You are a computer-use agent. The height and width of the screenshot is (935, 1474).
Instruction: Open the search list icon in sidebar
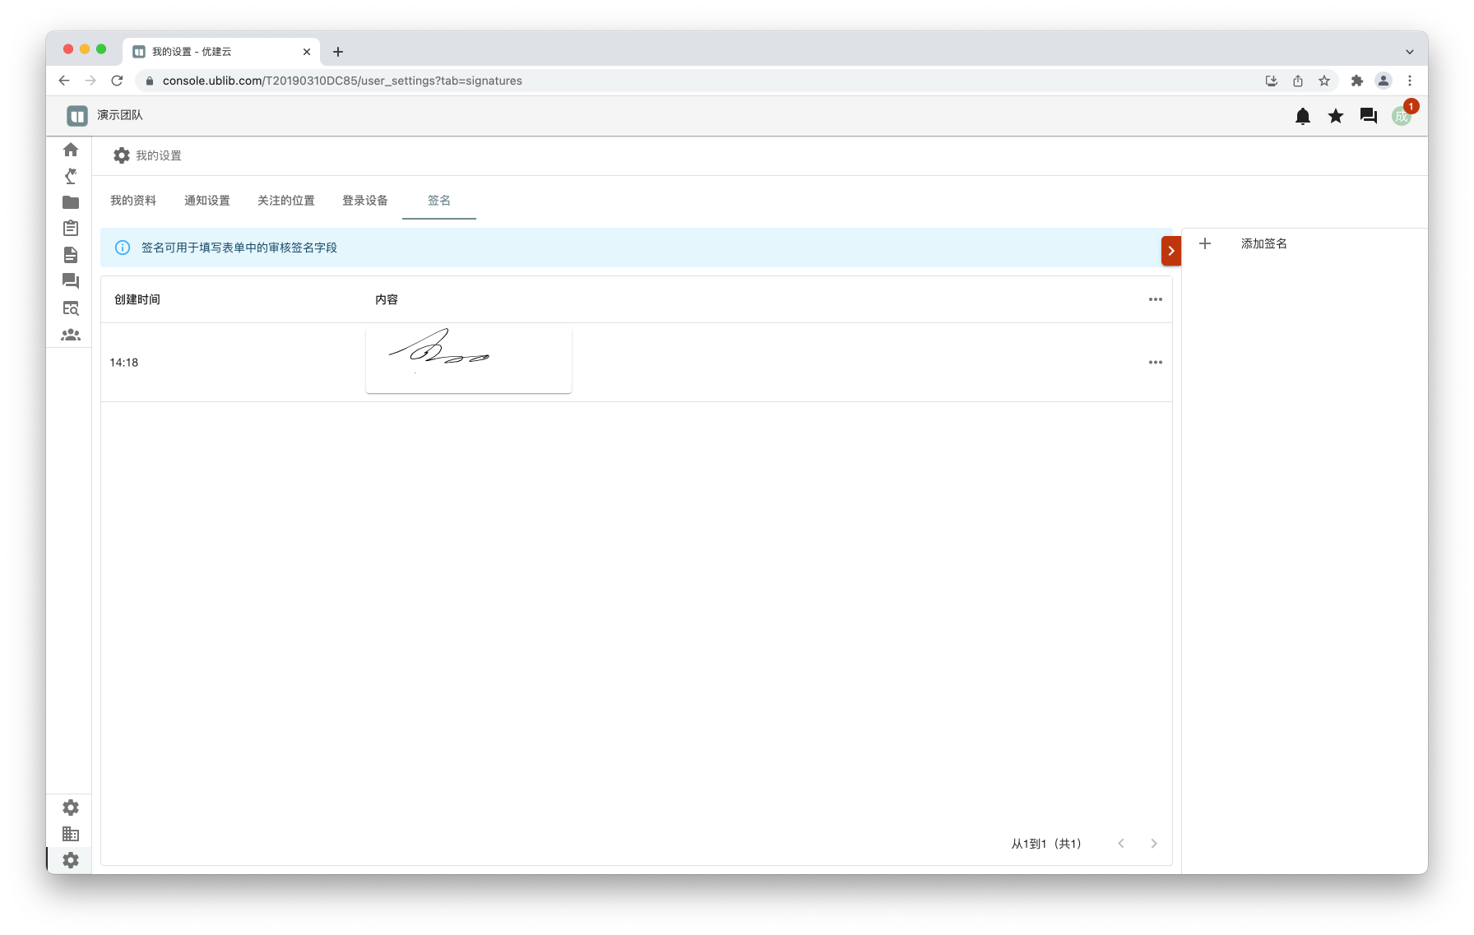tap(71, 308)
